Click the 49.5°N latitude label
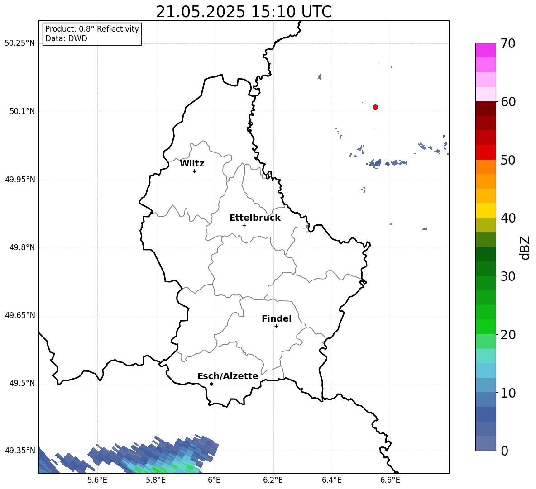Viewport: 536px width, 489px height. tap(22, 384)
